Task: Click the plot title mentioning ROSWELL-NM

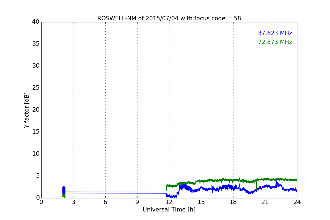Action: pyautogui.click(x=169, y=18)
